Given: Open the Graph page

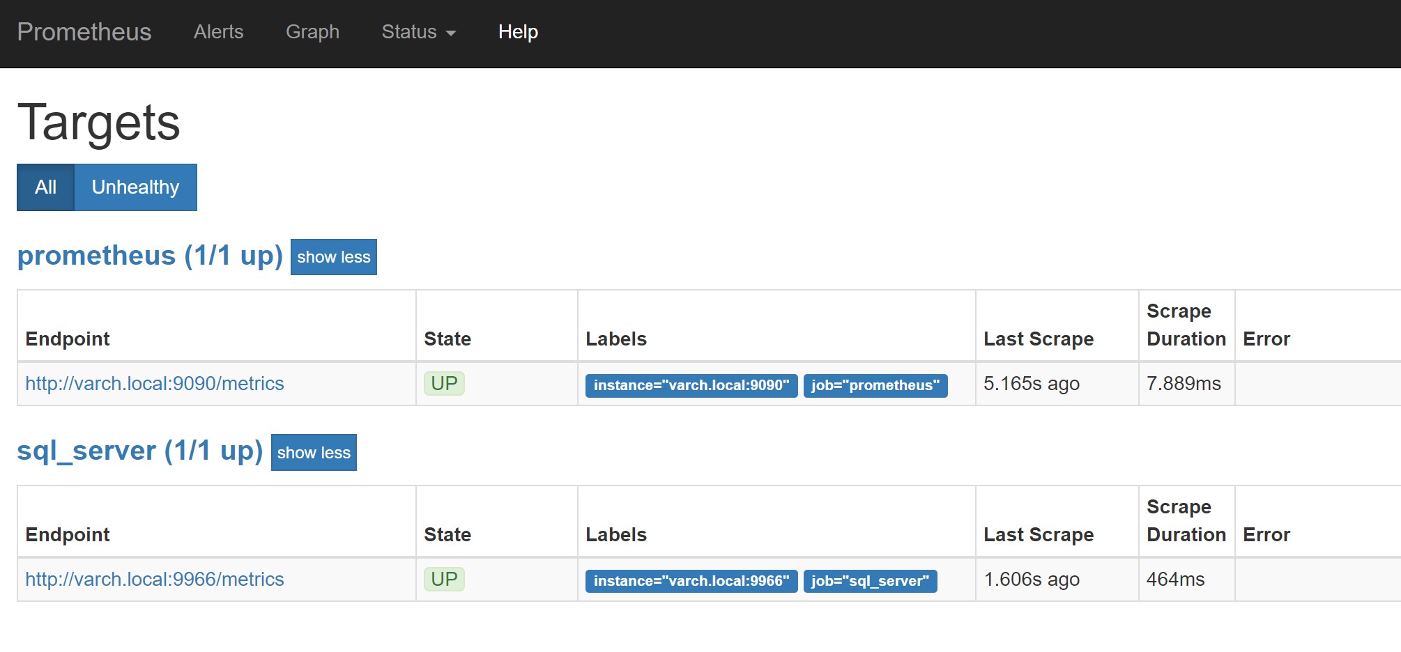Looking at the screenshot, I should click(312, 32).
